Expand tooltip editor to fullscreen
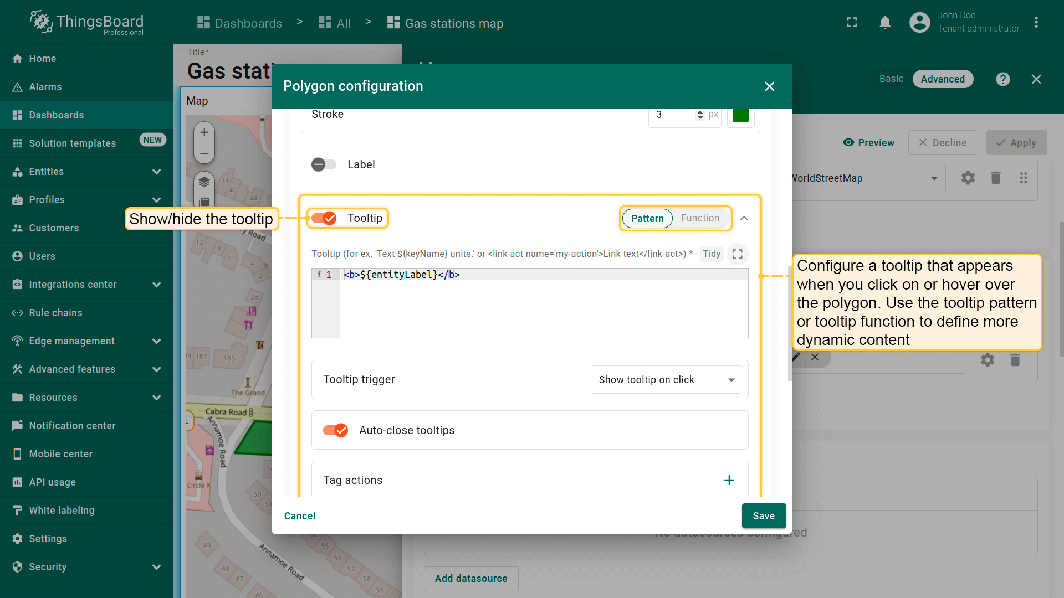This screenshot has height=598, width=1064. click(737, 254)
